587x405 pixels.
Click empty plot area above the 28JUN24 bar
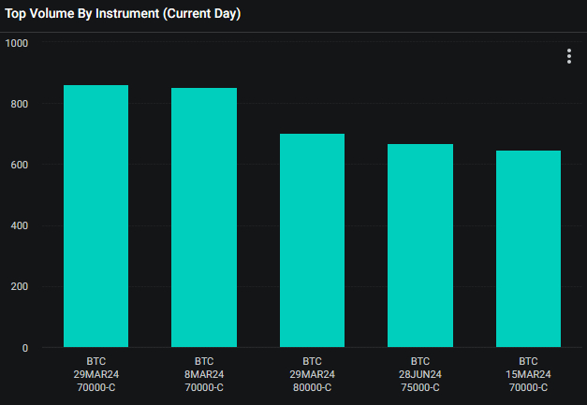(420, 94)
